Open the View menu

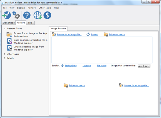click(x=12, y=8)
